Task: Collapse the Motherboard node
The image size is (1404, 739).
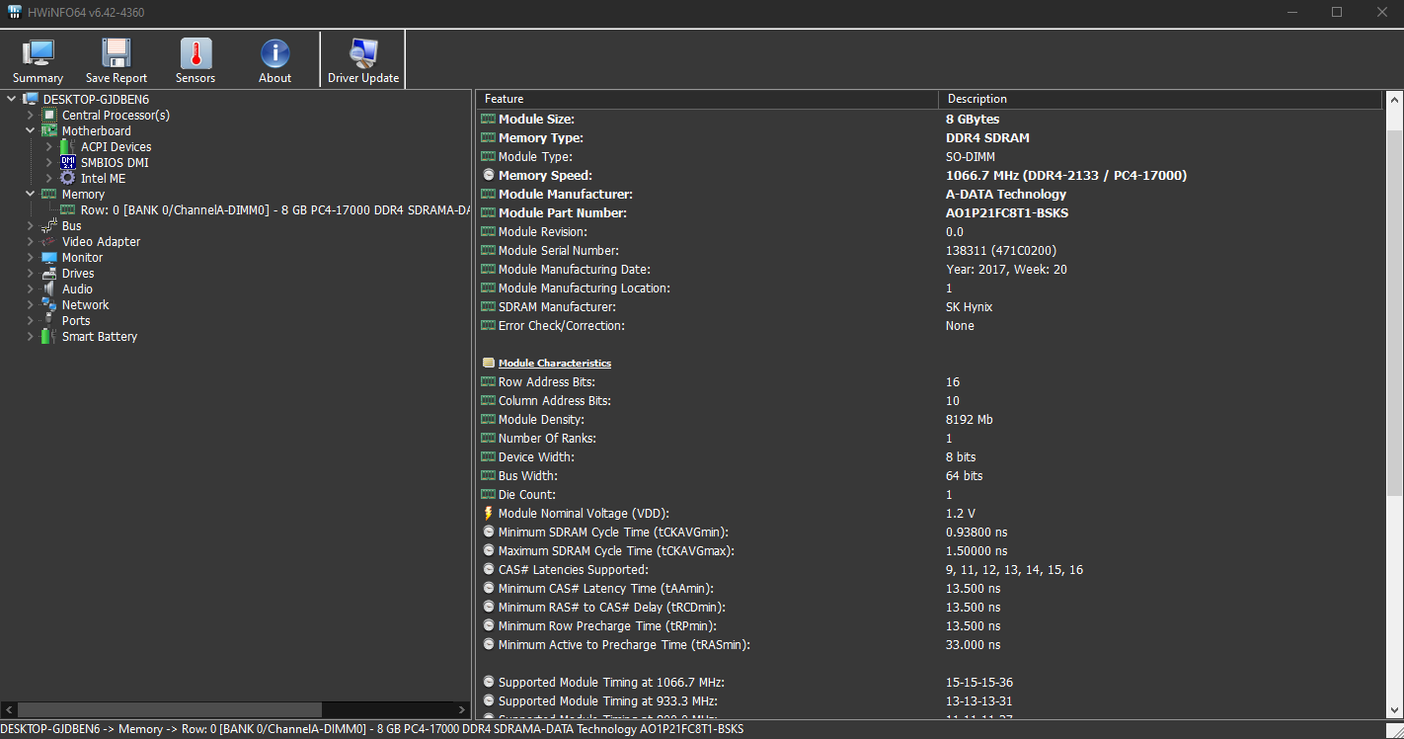Action: pyautogui.click(x=31, y=130)
